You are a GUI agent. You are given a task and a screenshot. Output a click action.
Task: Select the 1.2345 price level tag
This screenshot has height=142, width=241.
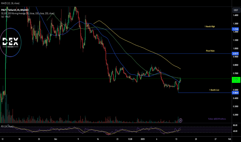[235, 29]
